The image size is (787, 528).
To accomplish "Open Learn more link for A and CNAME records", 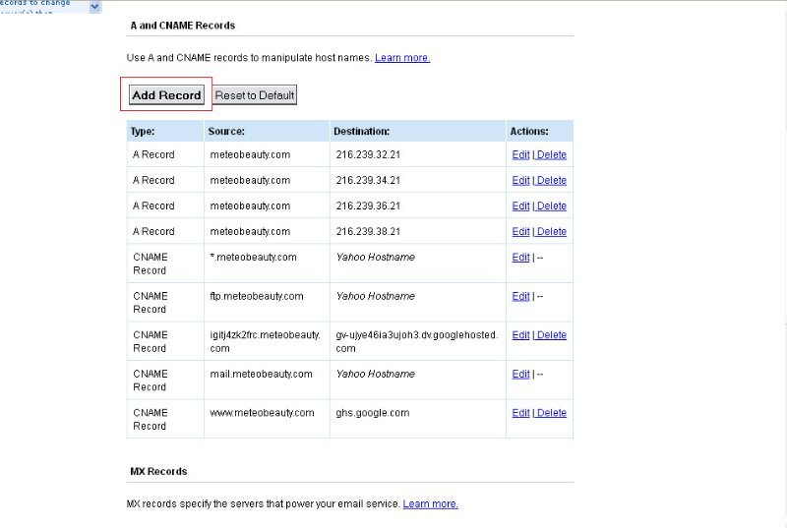I will coord(402,58).
